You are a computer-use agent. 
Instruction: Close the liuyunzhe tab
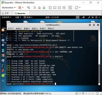(28, 13)
